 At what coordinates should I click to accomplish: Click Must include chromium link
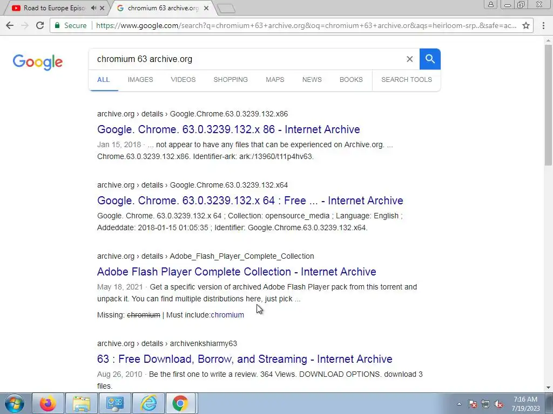[x=227, y=315]
